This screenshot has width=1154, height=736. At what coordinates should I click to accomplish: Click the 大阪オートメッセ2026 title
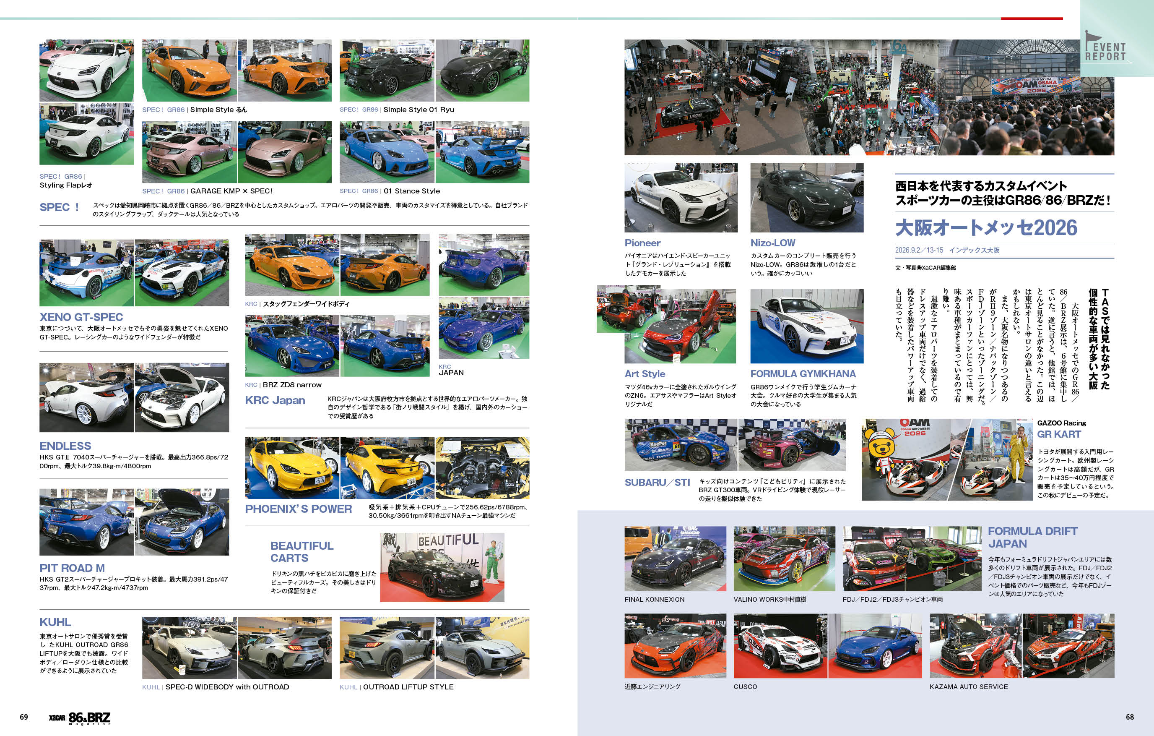pyautogui.click(x=986, y=228)
